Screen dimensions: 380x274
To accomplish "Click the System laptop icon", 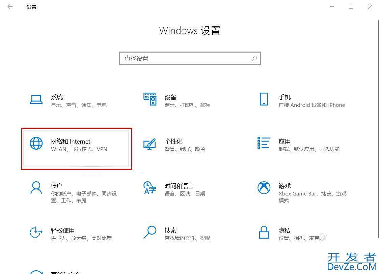I will 36,99.
